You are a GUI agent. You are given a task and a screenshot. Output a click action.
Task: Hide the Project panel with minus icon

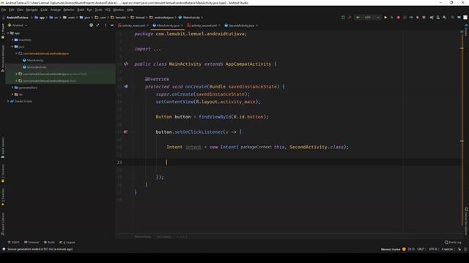pyautogui.click(x=112, y=26)
